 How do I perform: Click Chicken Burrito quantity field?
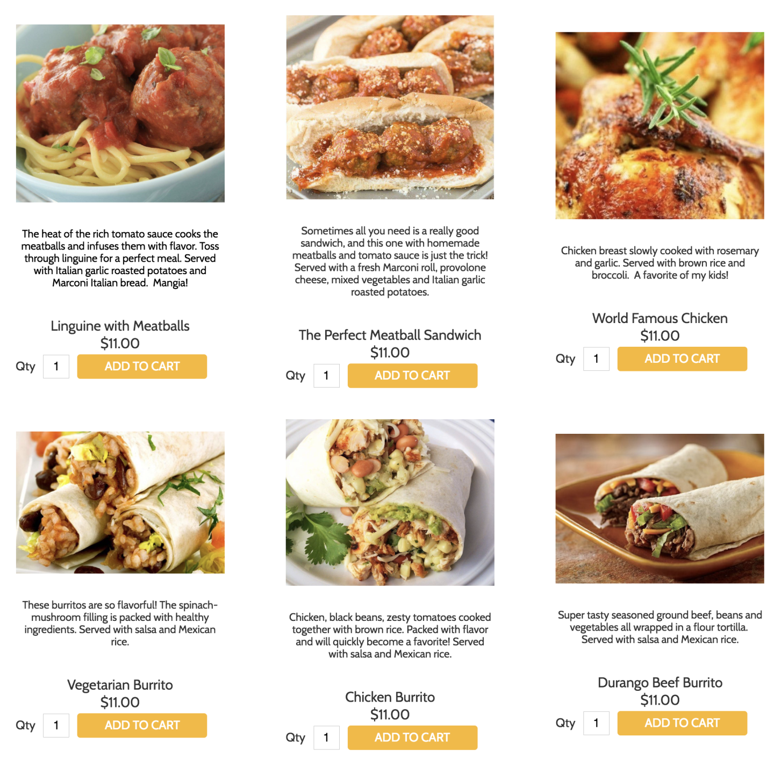pos(326,738)
